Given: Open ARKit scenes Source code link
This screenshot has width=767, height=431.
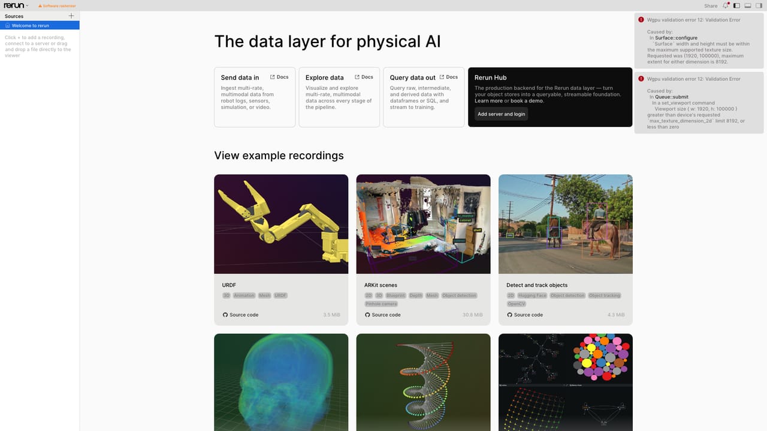Looking at the screenshot, I should (x=382, y=315).
